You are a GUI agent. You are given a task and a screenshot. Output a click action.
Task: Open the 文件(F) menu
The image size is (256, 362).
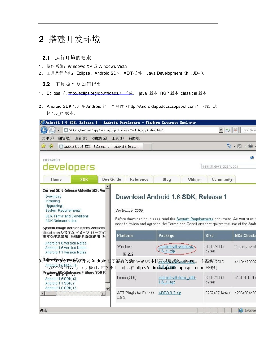coord(48,138)
